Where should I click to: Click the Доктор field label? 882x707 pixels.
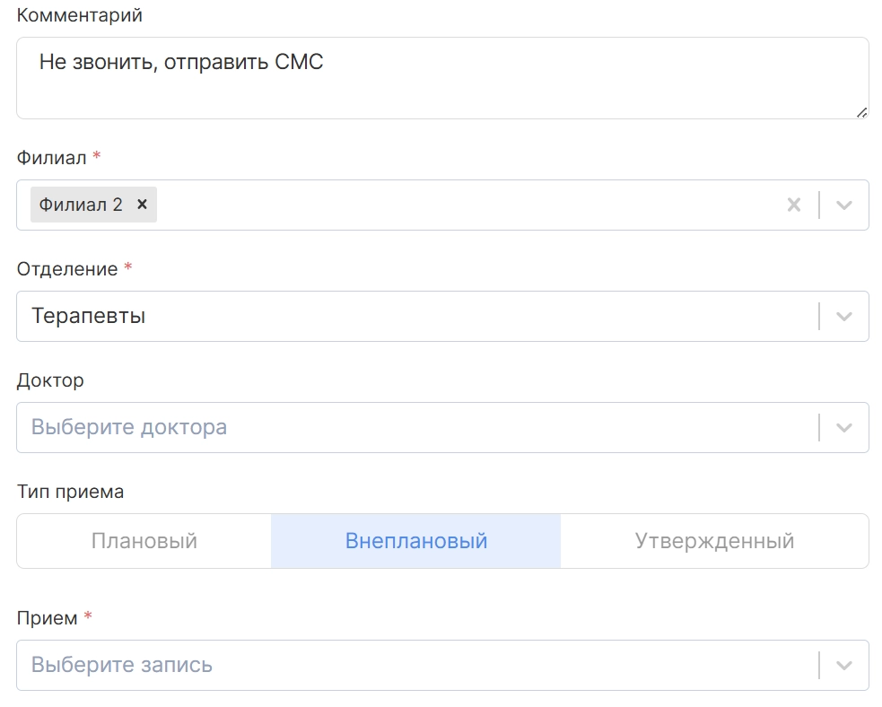[50, 380]
